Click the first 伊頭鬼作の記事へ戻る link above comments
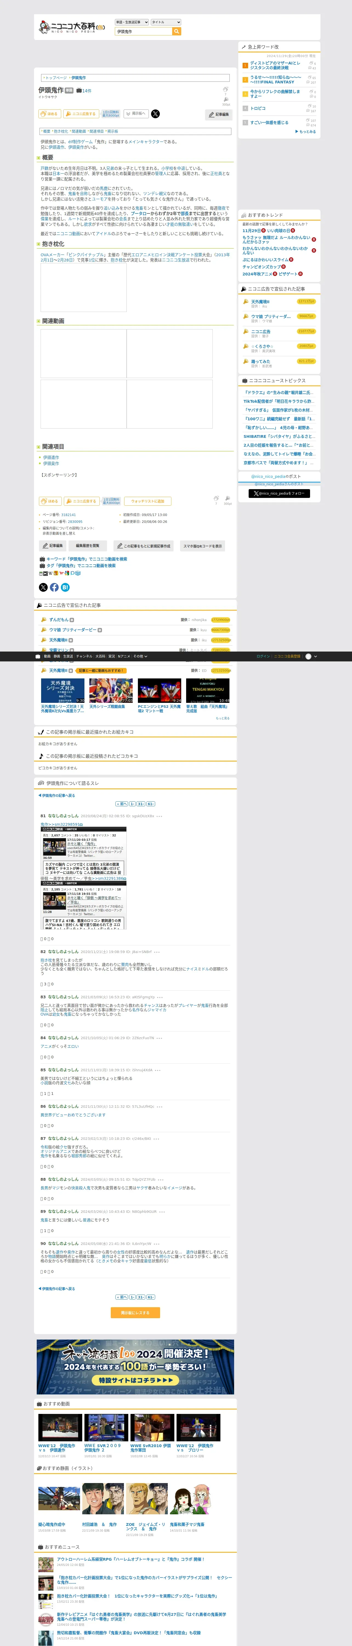 click(x=56, y=796)
